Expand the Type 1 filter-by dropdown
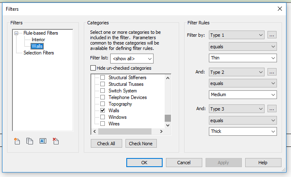 pyautogui.click(x=237, y=35)
